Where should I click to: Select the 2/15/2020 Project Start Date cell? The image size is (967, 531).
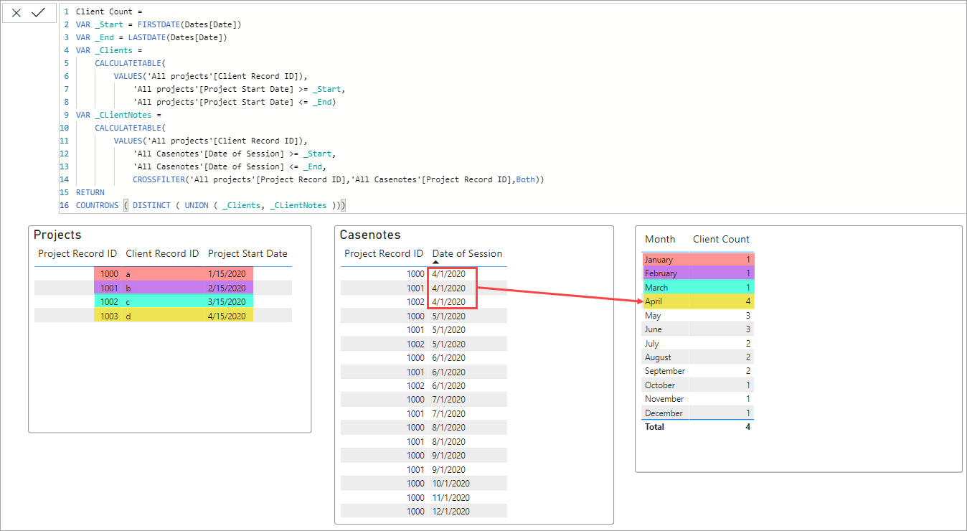227,288
